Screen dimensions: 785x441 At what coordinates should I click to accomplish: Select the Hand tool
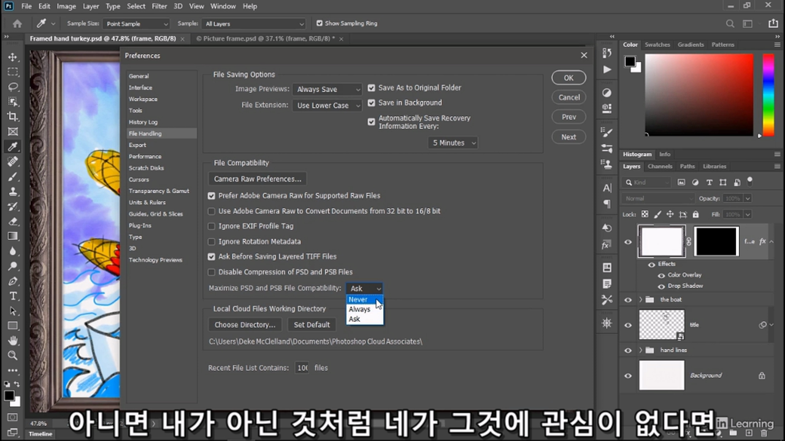[x=13, y=341]
